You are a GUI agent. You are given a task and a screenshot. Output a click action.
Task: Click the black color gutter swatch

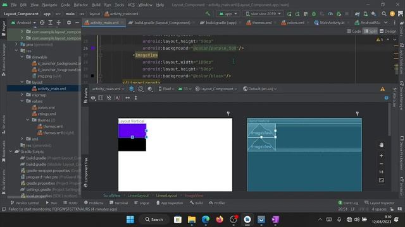pyautogui.click(x=92, y=76)
